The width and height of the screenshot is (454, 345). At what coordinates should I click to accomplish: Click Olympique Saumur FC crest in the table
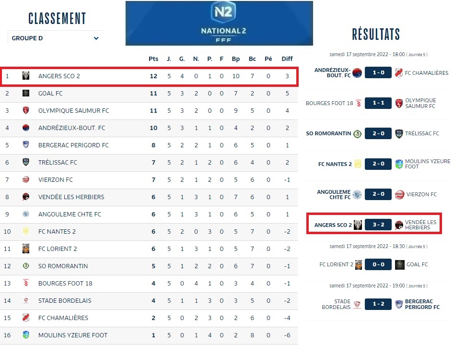click(26, 110)
